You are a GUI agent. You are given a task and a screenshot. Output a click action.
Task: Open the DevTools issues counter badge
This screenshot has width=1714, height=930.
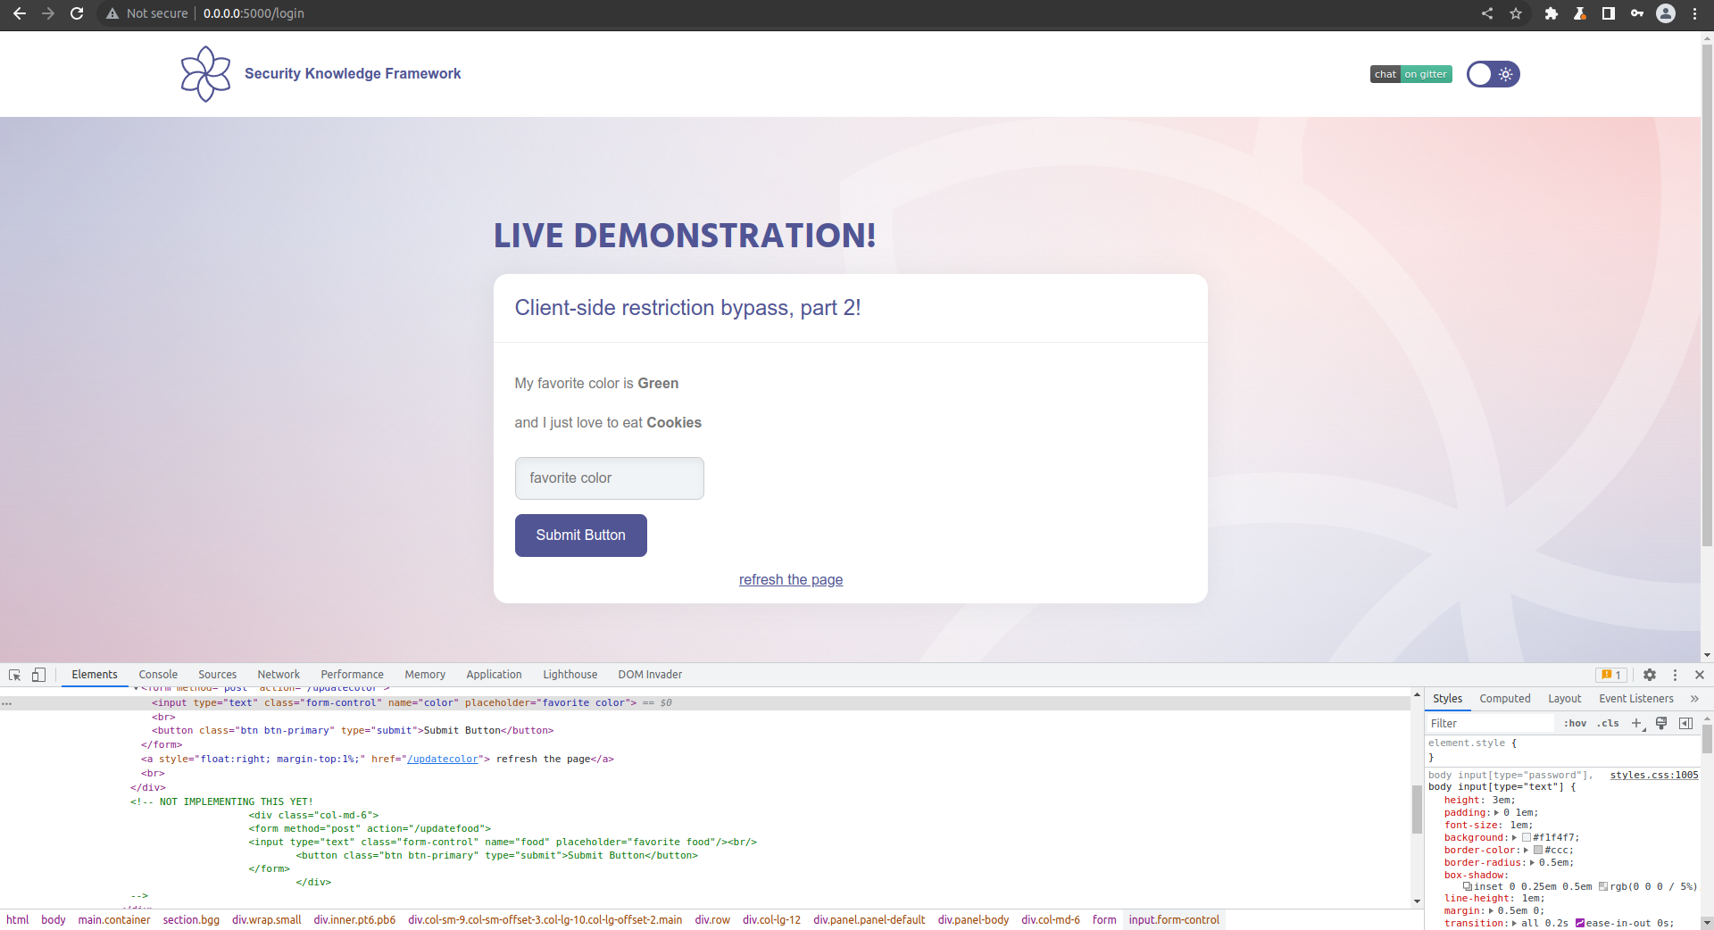(1611, 675)
